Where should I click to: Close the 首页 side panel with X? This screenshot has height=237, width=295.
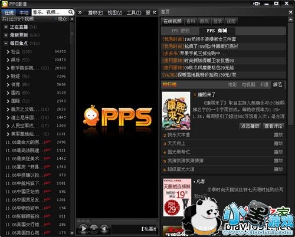point(290,12)
